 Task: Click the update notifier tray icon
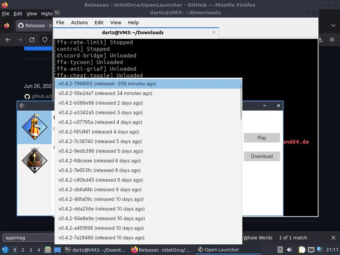[x=319, y=249]
